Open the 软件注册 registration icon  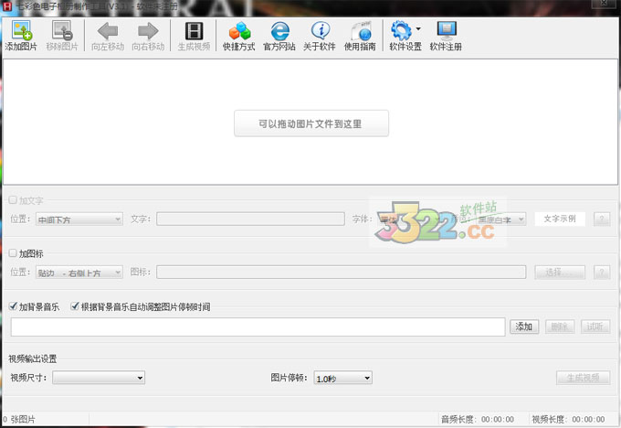(x=446, y=32)
